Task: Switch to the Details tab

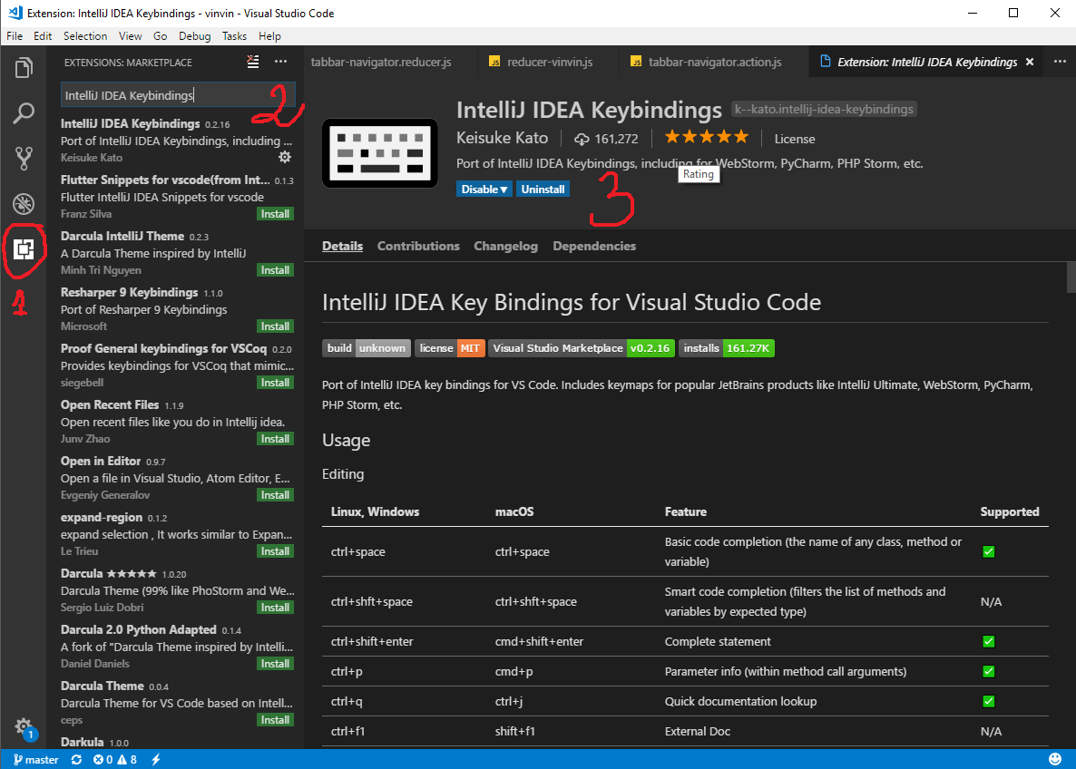Action: pyautogui.click(x=342, y=246)
